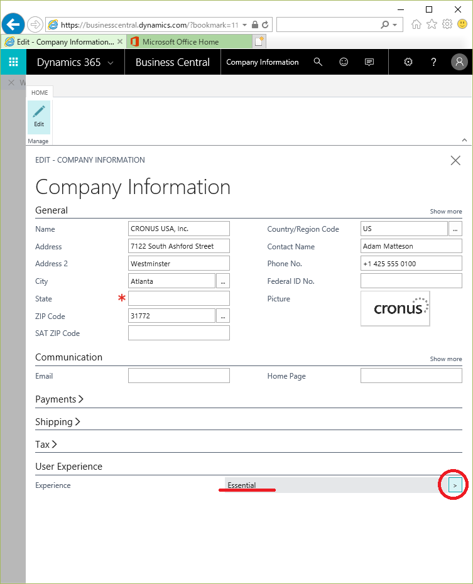The width and height of the screenshot is (473, 584).
Task: Click the Business Central search magnifier
Action: pos(318,62)
